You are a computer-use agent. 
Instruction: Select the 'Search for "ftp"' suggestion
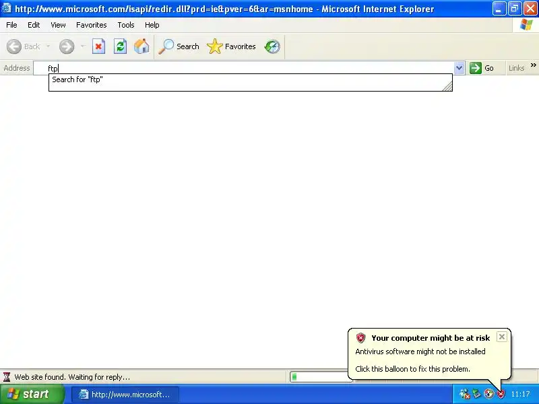tap(250, 79)
